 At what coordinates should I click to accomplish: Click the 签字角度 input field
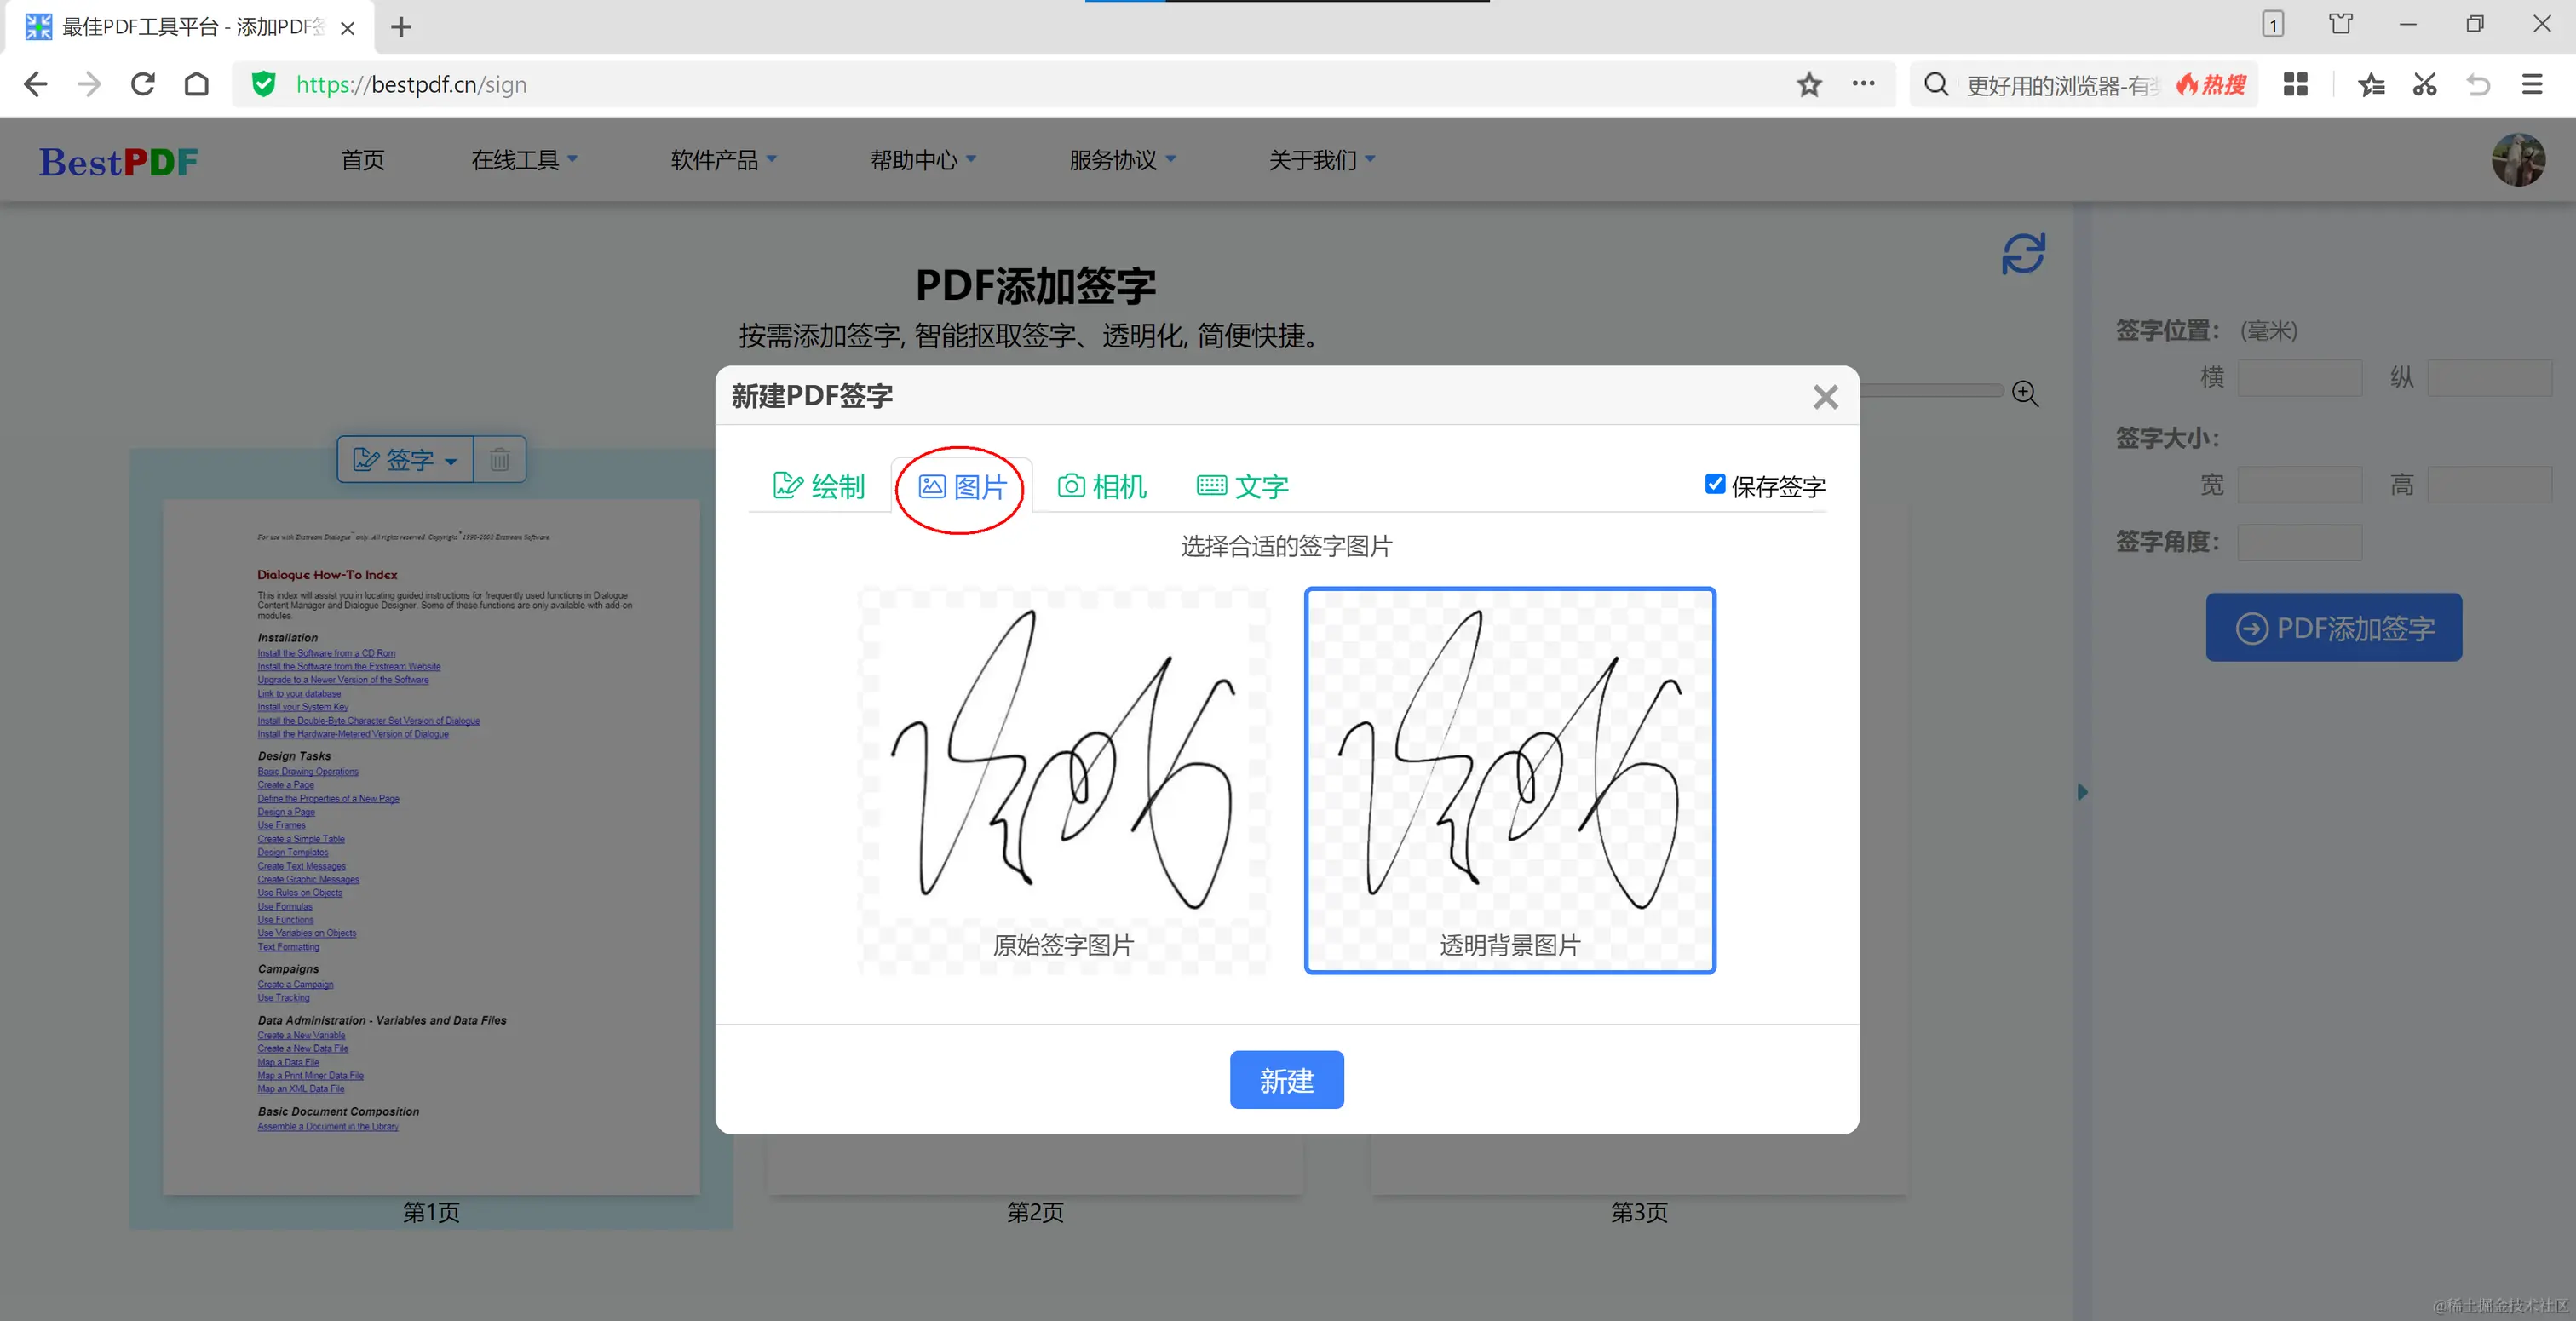[x=2299, y=543]
